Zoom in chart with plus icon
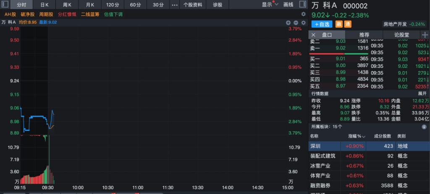The image size is (430, 194). click(288, 23)
